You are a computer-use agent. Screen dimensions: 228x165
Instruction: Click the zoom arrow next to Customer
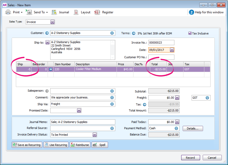(x=47, y=33)
